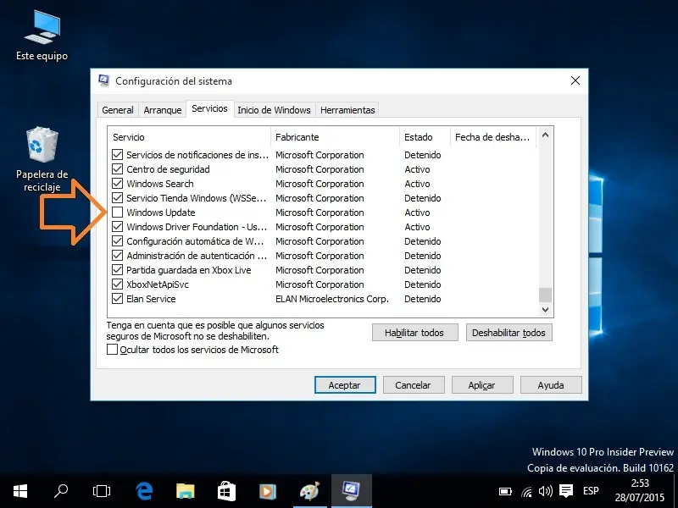
Task: Click the services list scroll up arrow
Action: tap(545, 135)
